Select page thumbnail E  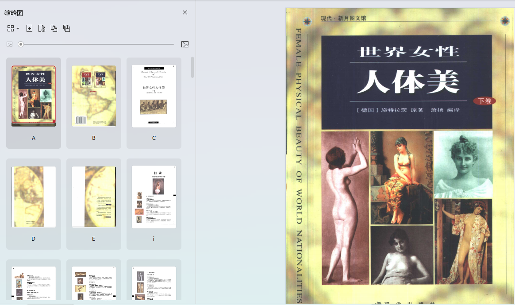coord(94,197)
